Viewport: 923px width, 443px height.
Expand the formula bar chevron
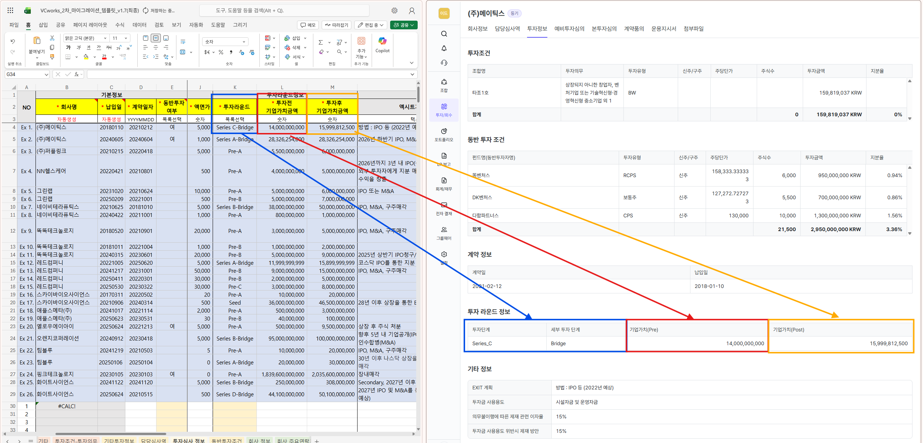point(412,74)
